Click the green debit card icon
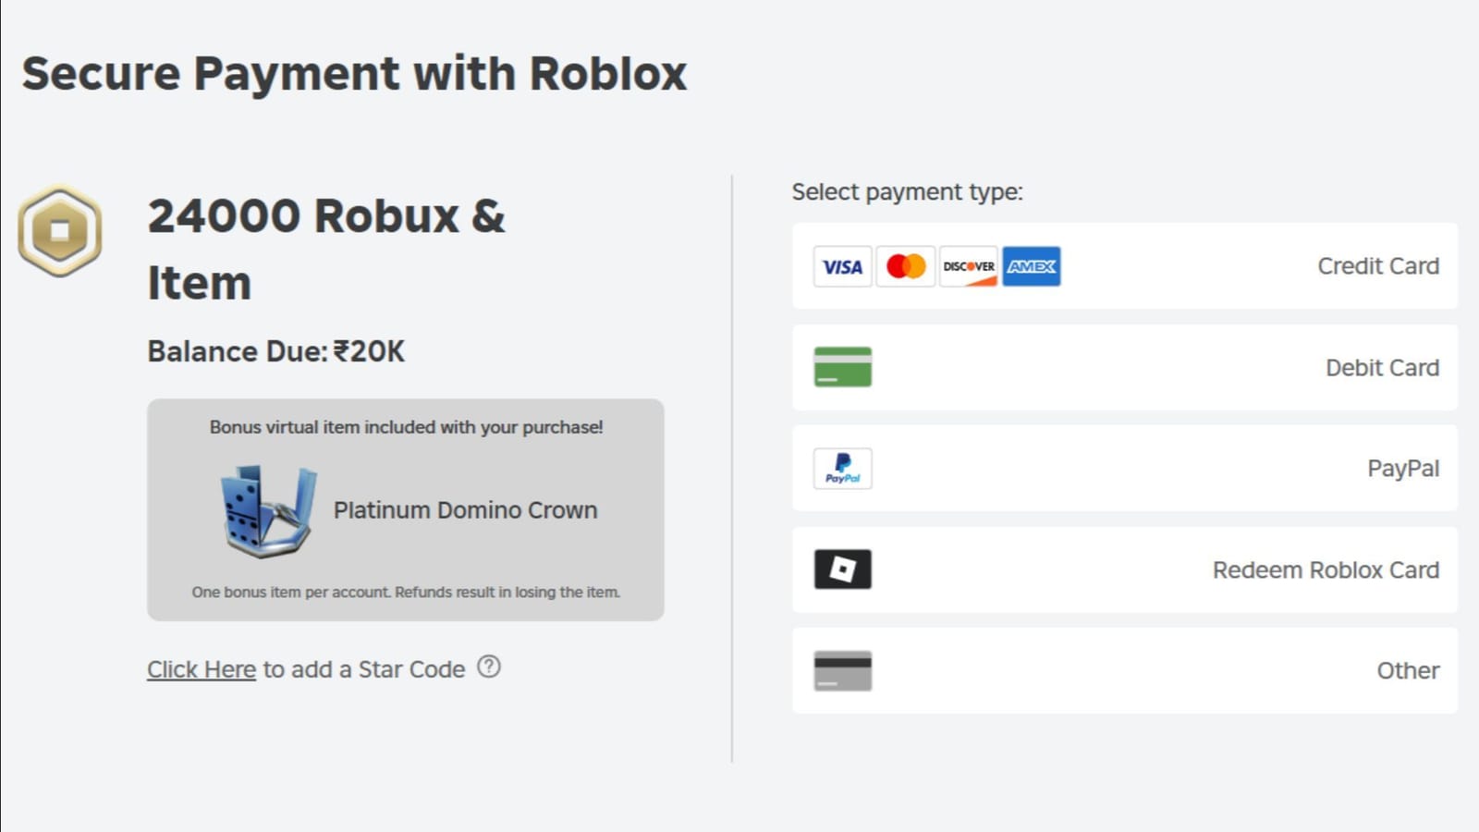 click(843, 367)
